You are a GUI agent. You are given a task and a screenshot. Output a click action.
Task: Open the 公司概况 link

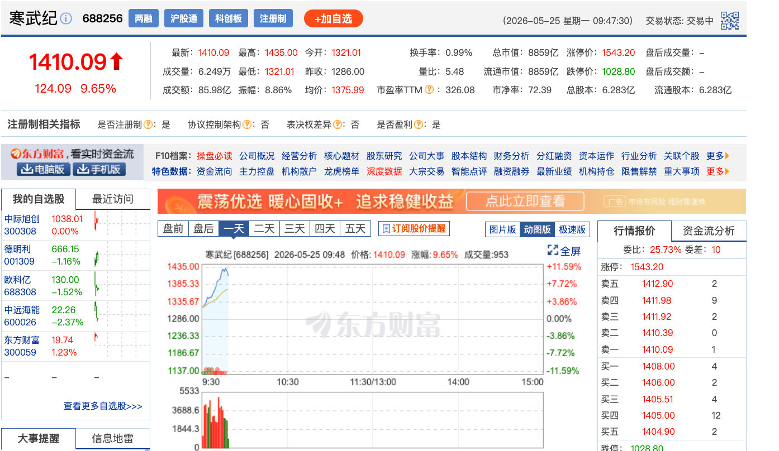[x=256, y=156]
